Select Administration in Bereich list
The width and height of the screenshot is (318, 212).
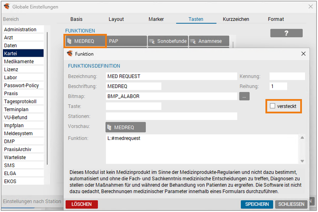tap(23, 30)
